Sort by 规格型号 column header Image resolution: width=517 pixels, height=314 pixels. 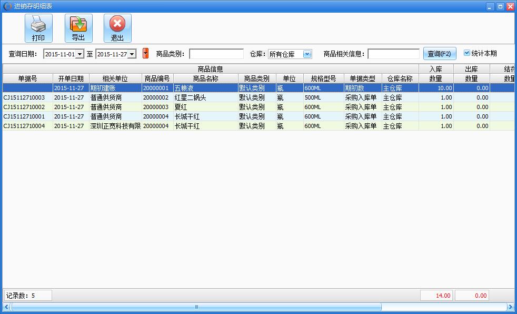[x=323, y=78]
